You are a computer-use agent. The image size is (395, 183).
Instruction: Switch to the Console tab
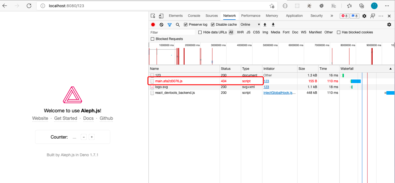(194, 16)
